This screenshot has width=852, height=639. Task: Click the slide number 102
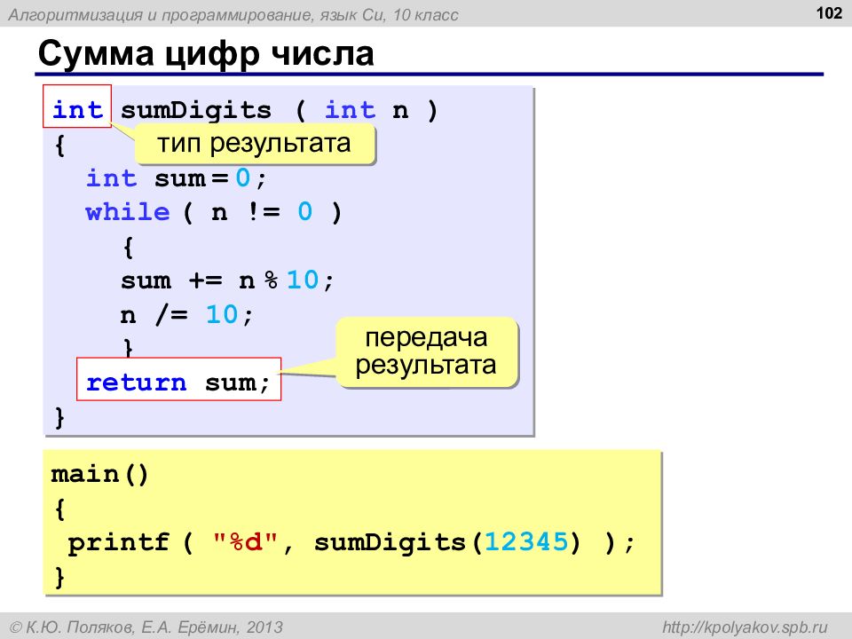829,13
